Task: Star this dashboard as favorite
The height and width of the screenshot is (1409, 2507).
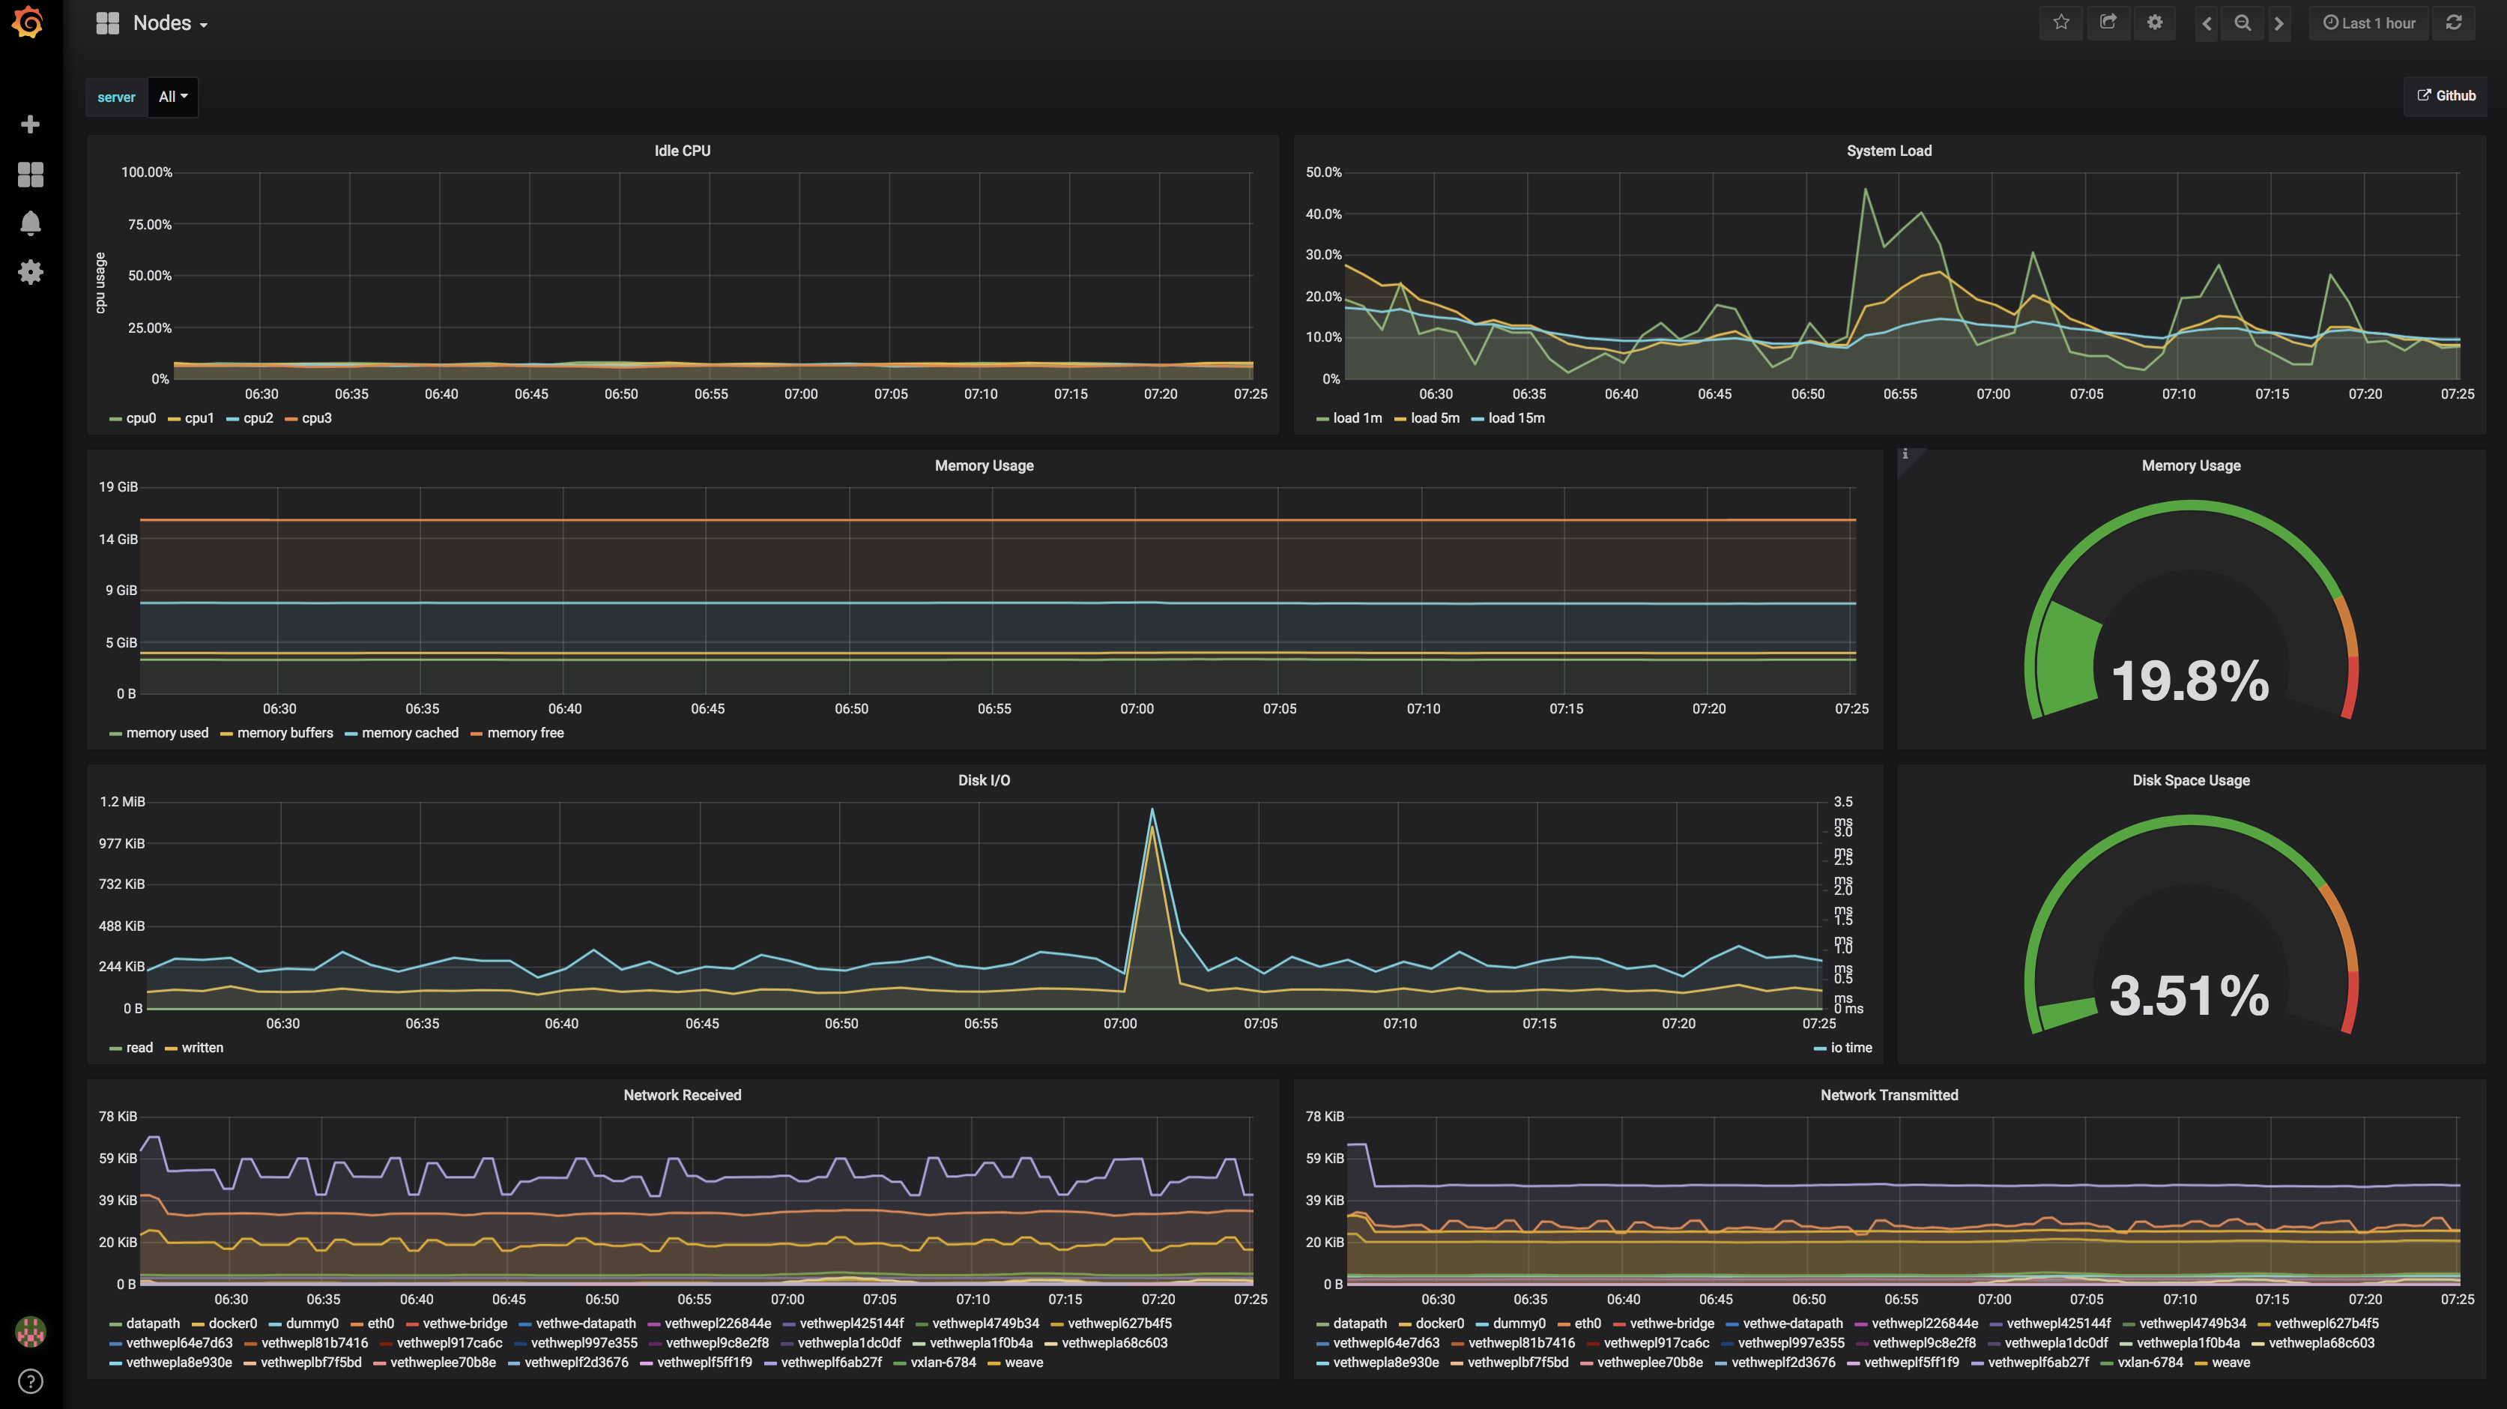Action: tap(2060, 22)
